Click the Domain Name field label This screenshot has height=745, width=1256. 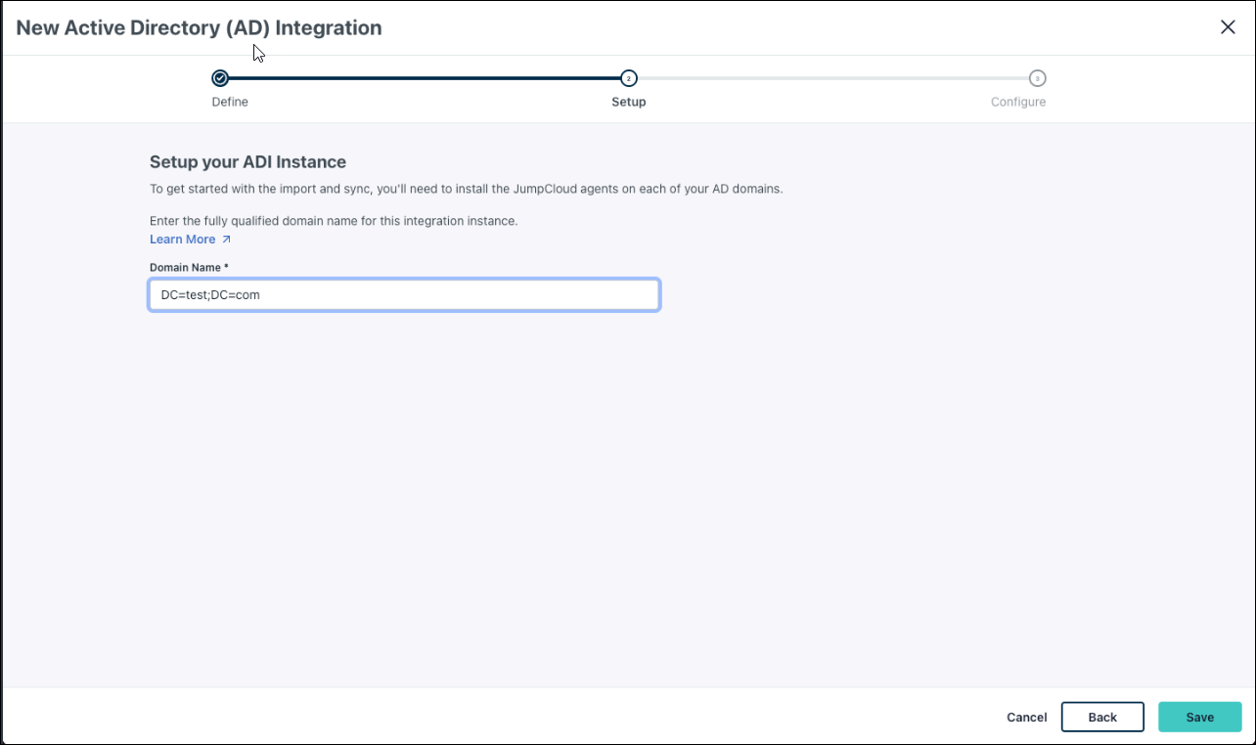(x=189, y=267)
